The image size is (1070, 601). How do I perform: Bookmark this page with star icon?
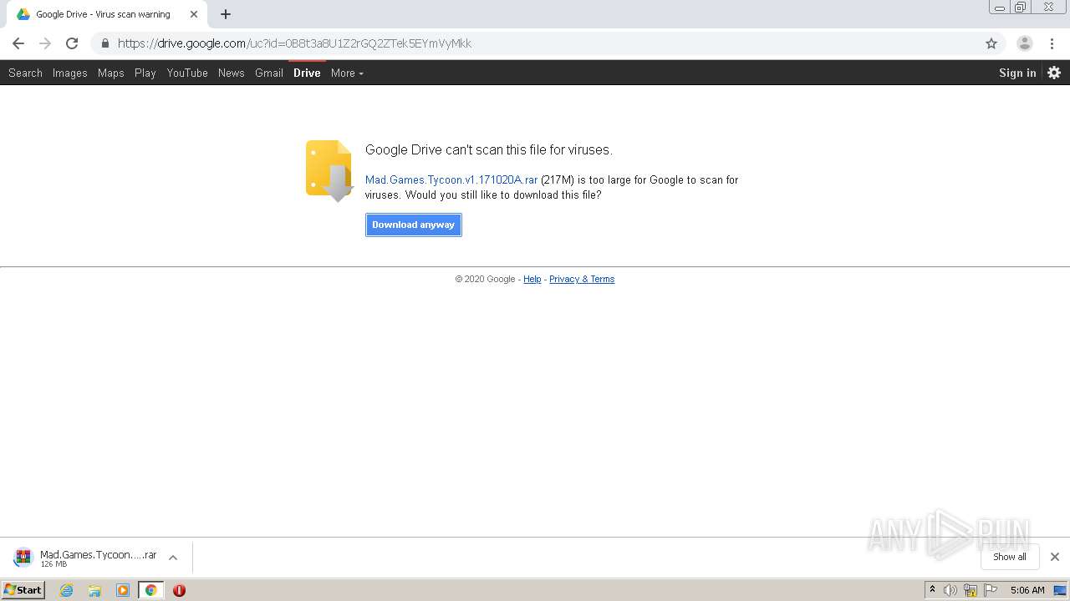coord(991,43)
